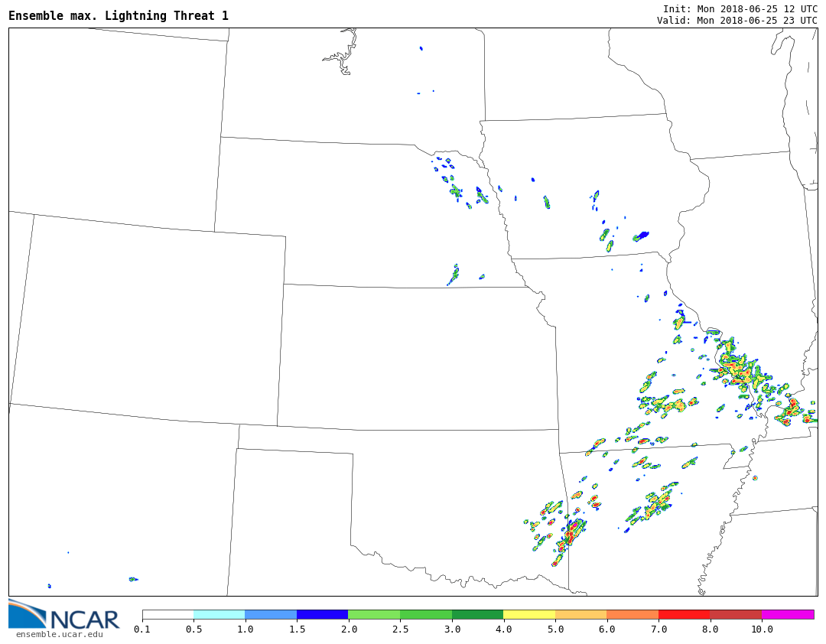Pick the dark red 8.0–10.0 legend swatch
Image resolution: width=826 pixels, height=644 pixels.
coord(735,614)
